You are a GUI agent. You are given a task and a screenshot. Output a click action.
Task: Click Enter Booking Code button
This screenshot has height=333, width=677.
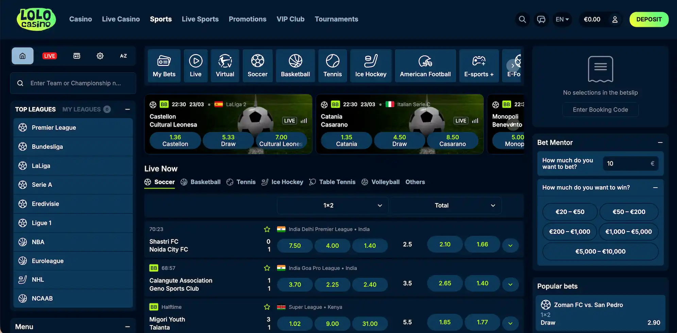600,110
